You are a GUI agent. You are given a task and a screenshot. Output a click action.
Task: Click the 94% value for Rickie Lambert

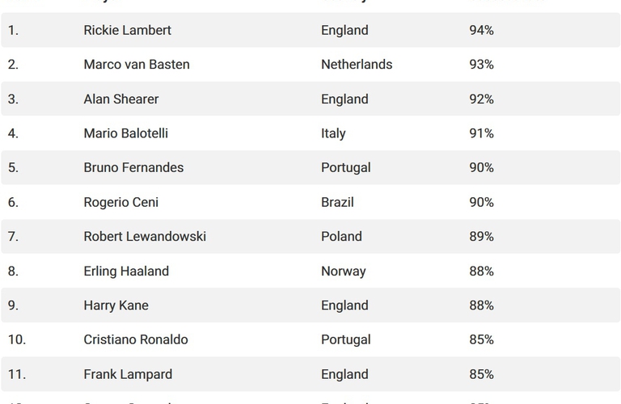(481, 31)
